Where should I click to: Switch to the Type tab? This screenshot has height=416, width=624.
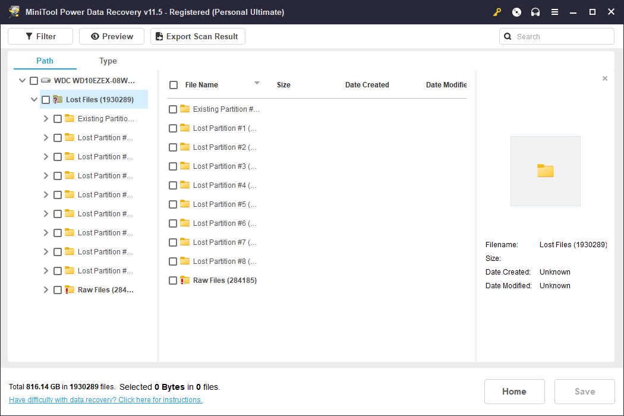[108, 61]
